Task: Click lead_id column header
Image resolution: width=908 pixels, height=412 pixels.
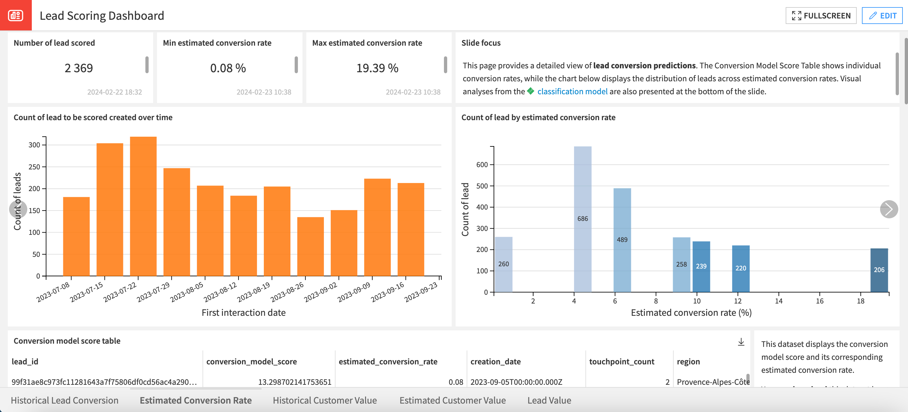Action: pos(25,361)
